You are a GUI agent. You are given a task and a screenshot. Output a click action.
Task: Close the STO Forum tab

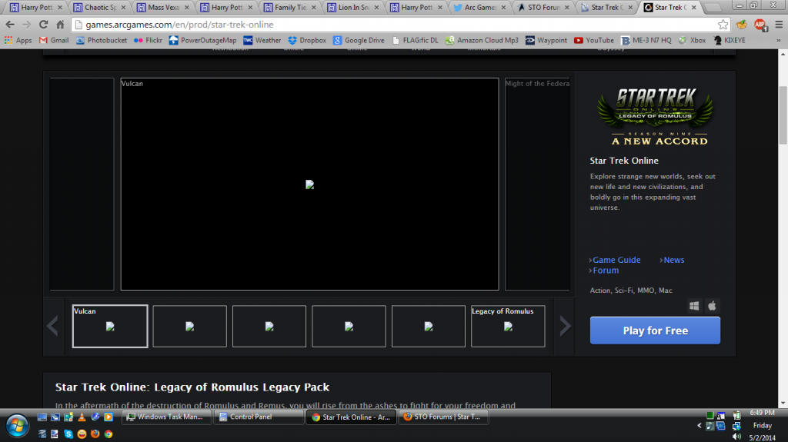point(567,8)
